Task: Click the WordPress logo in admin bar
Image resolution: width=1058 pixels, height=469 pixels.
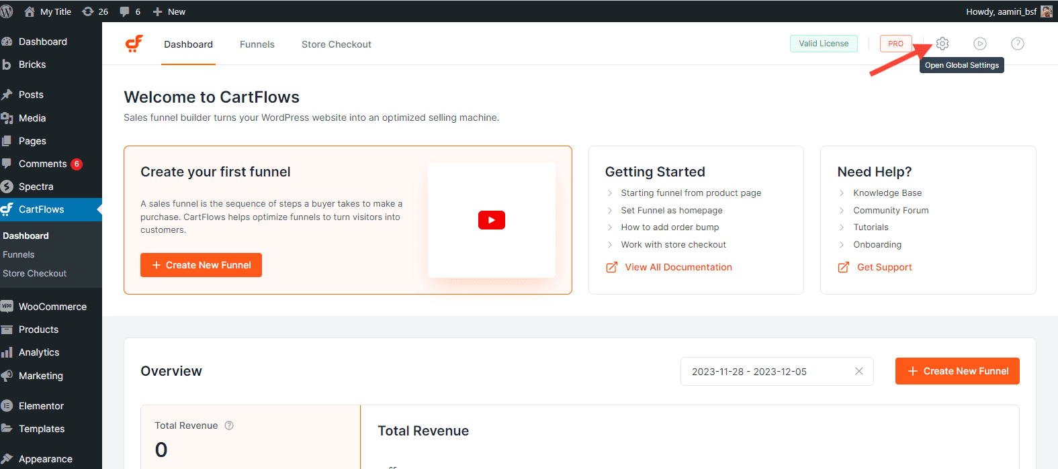Action: pos(7,11)
